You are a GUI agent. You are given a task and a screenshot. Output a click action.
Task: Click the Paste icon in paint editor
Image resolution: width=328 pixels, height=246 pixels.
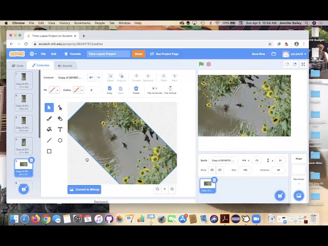(x=121, y=90)
